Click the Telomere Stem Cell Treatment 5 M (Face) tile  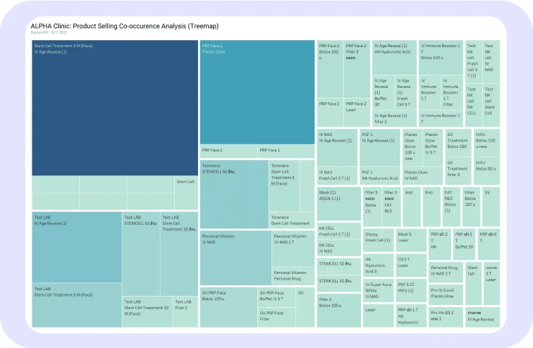pyautogui.click(x=284, y=186)
